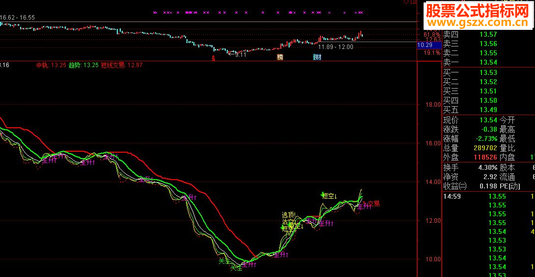
Task: Click the green arrow beside upper 短空↓ signal
Action: (322, 195)
